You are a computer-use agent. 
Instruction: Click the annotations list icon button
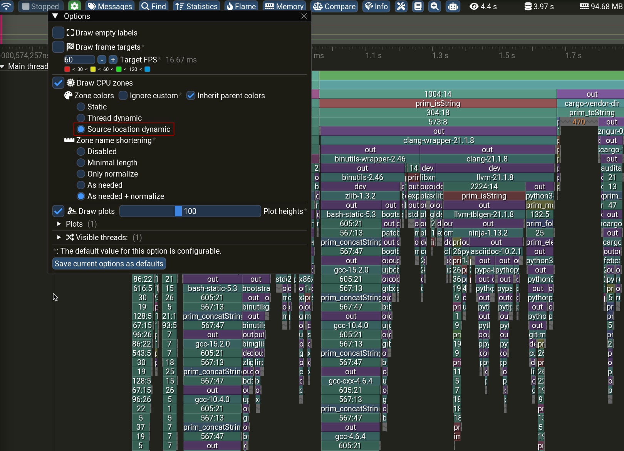pyautogui.click(x=418, y=6)
